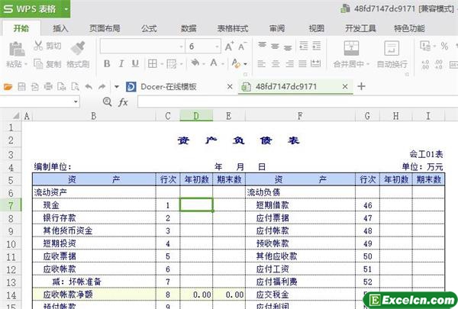Viewport: 458px width, 309px height.
Task: Click the select-all corner triangle
Action: click(16, 116)
